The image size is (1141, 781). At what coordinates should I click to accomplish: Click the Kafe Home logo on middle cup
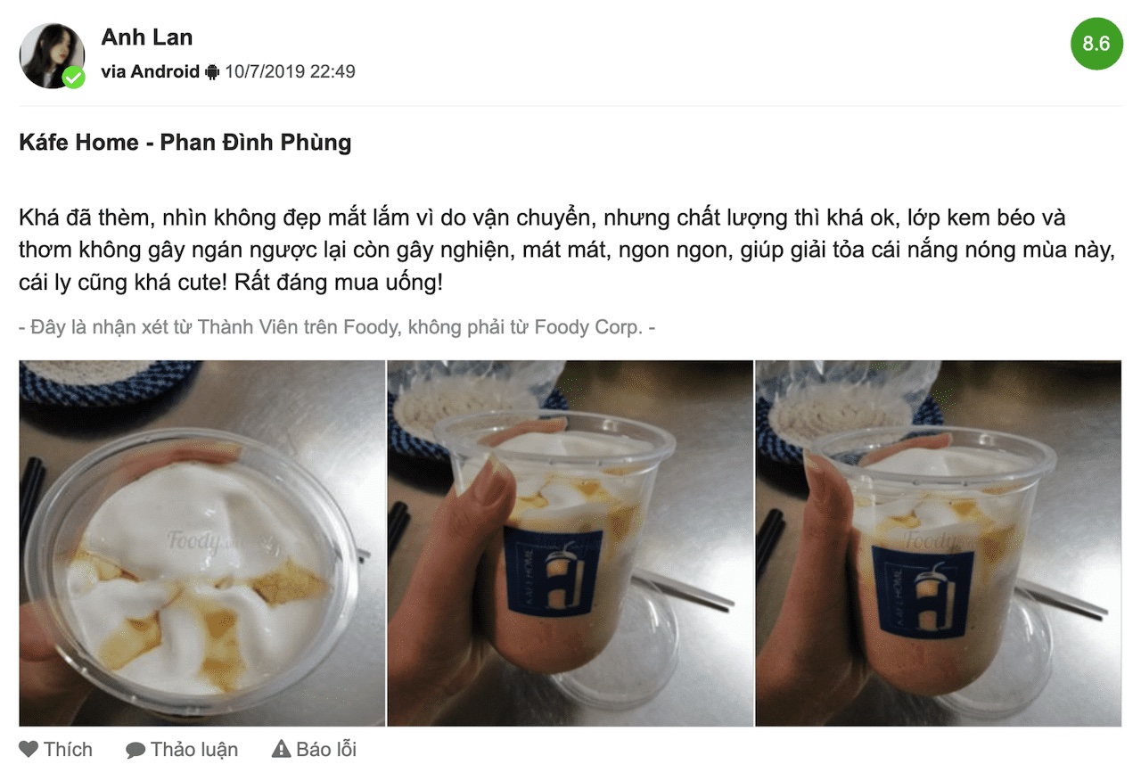tap(553, 571)
